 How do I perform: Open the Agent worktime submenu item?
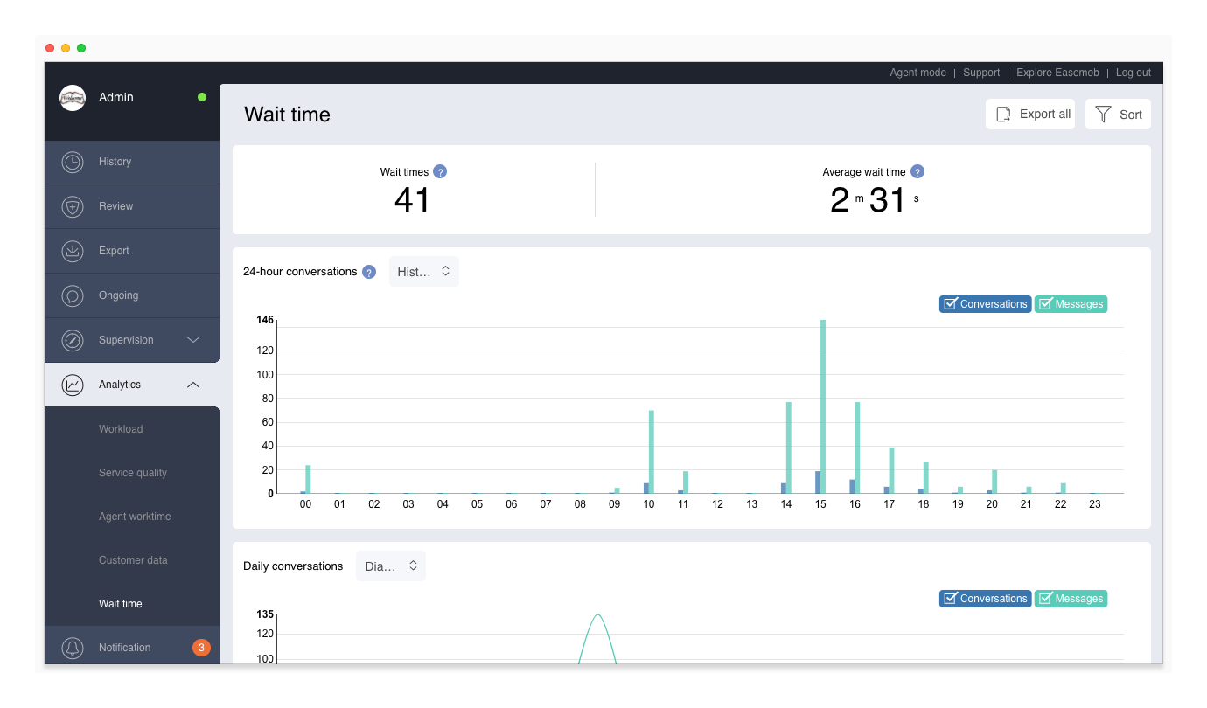point(135,517)
